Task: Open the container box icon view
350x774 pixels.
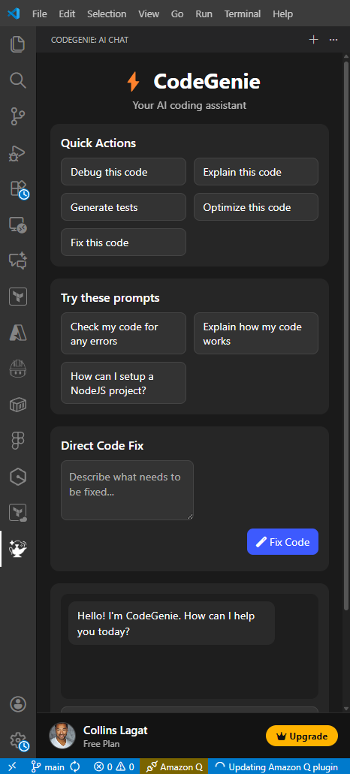Action: pos(18,405)
